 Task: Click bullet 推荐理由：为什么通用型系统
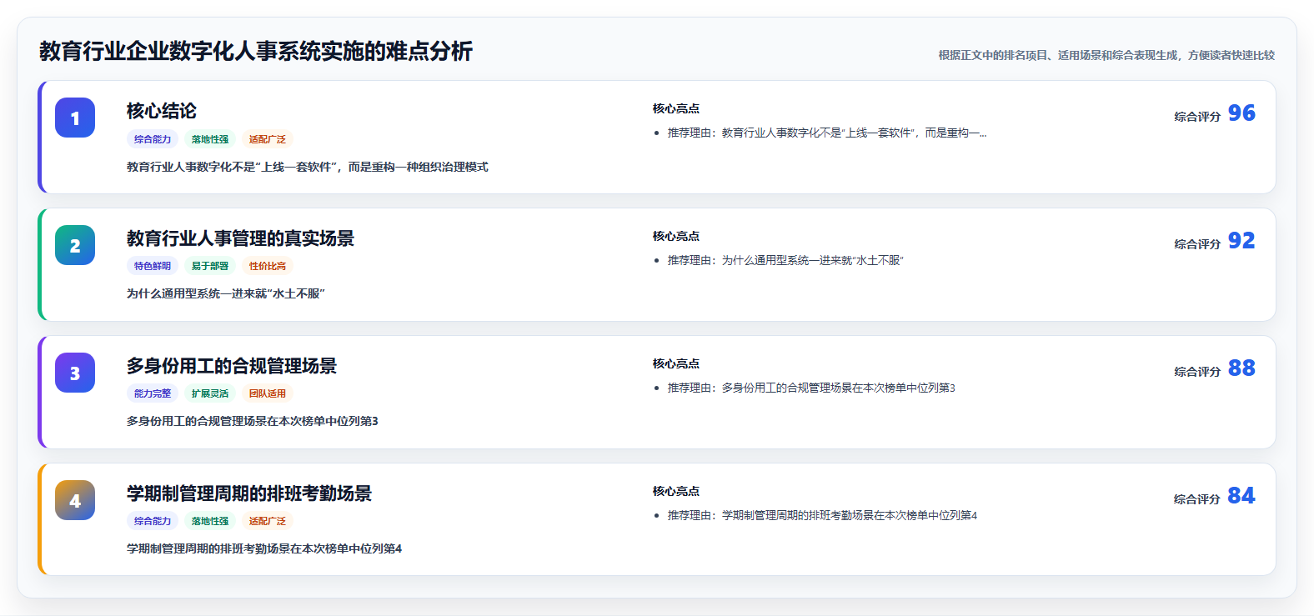785,260
